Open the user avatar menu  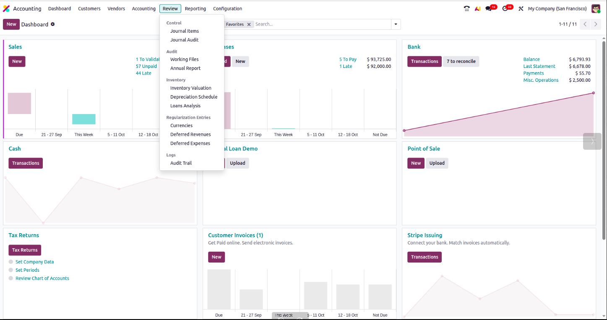596,8
